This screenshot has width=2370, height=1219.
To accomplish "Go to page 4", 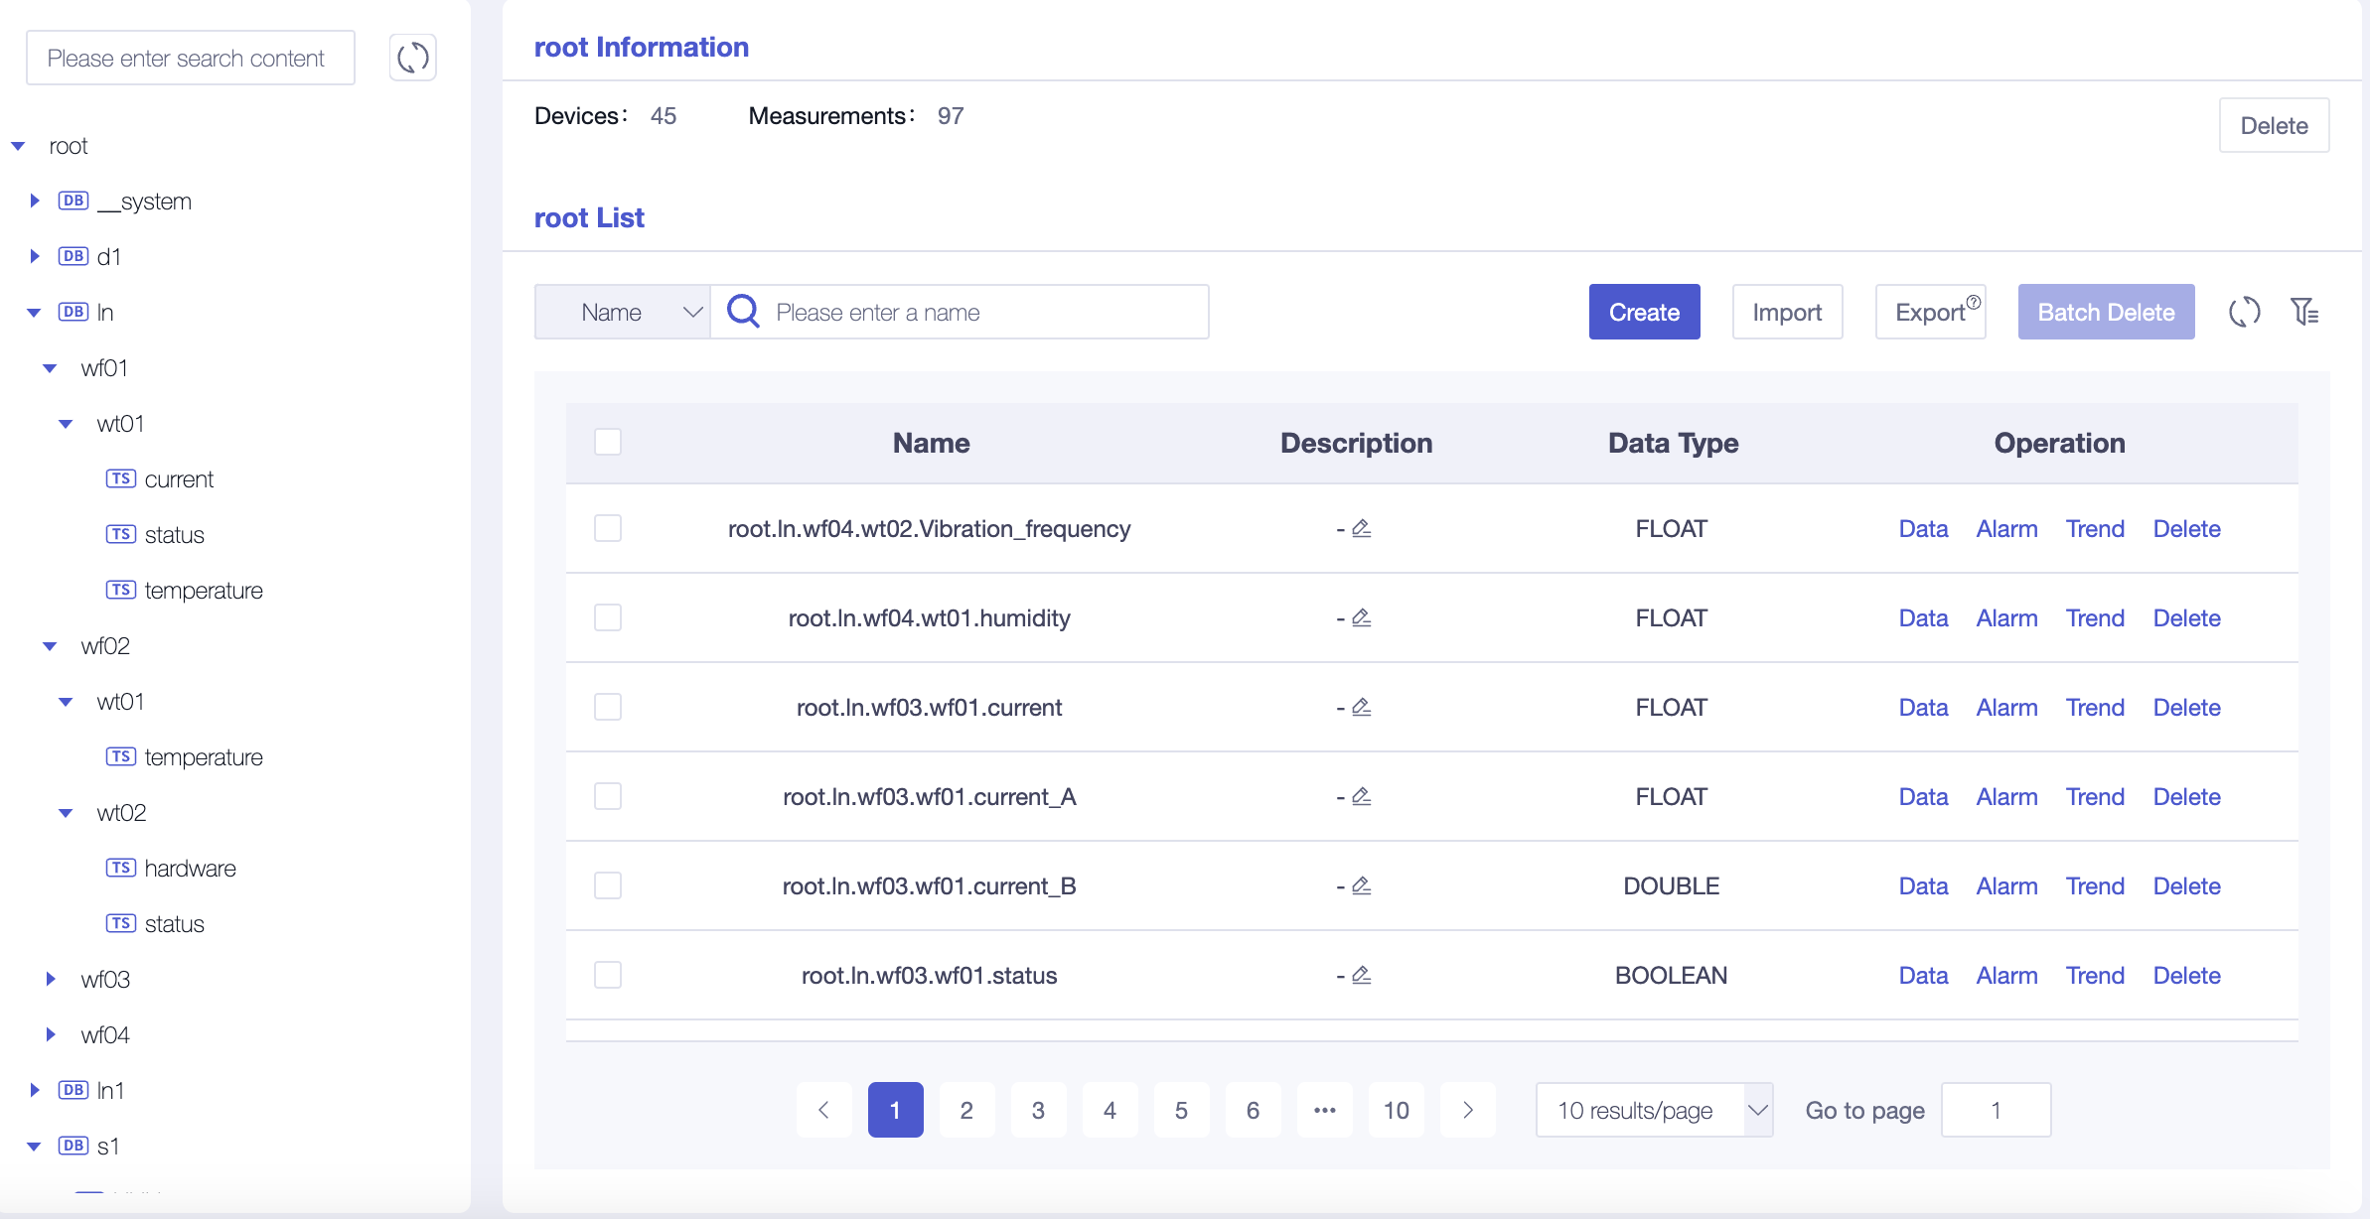I will pyautogui.click(x=1110, y=1110).
